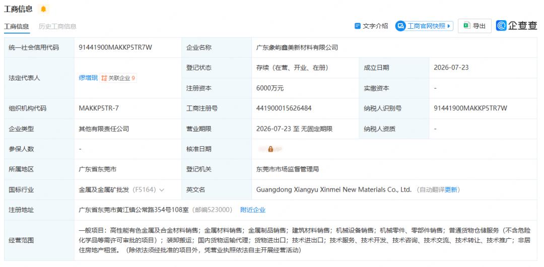The image size is (544, 267).
Task: Click 登记机关 东莞市市场监督管理局
Action: [x=287, y=169]
